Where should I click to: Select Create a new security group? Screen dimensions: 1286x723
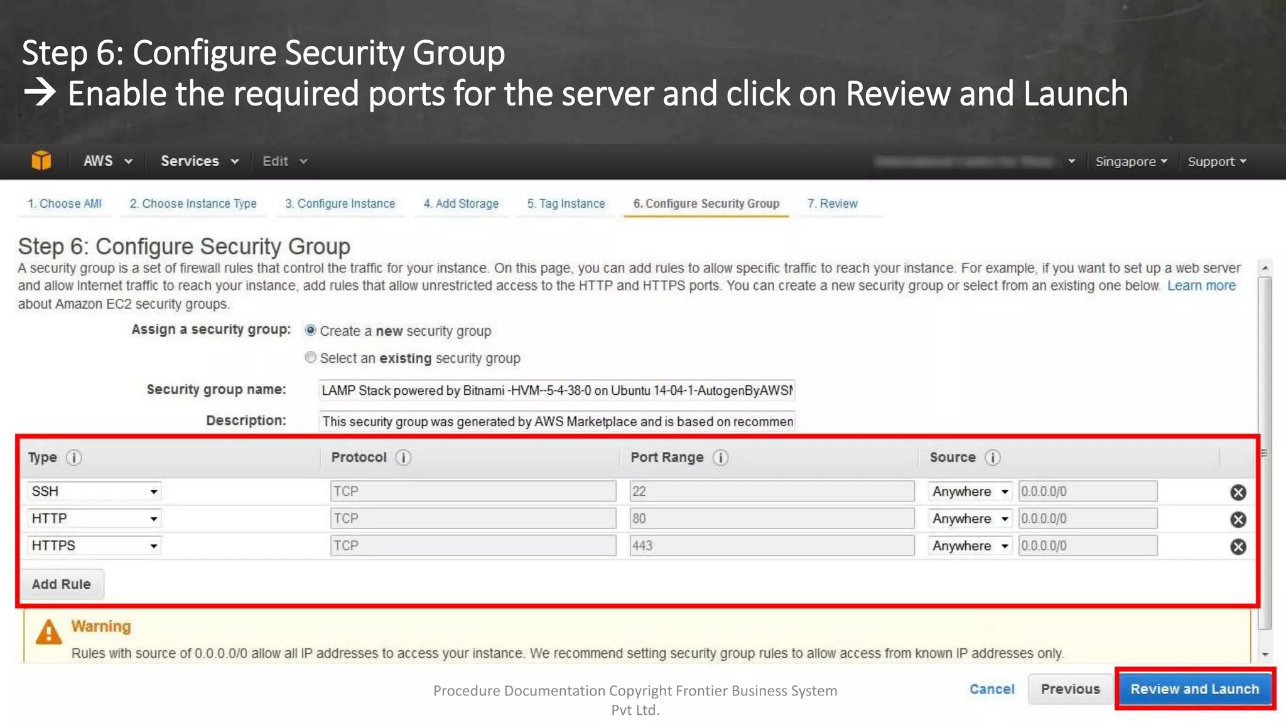point(310,330)
